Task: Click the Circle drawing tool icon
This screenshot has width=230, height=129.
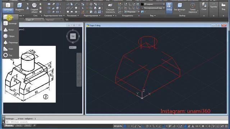Action: tap(76, 8)
